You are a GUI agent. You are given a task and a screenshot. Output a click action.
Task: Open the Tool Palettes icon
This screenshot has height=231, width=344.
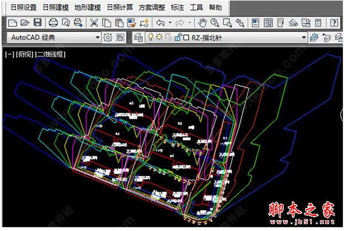280,23
